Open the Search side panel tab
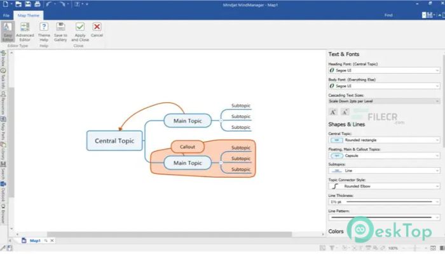445x254 pixels. (3, 170)
